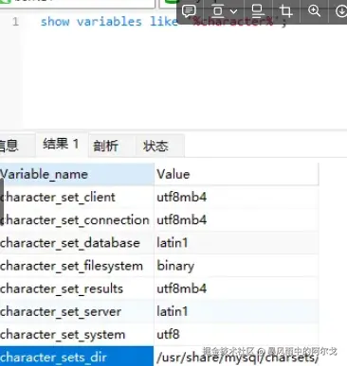Click line number 1 in editor gutter
Screen dimensions: 347x366
point(15,22)
